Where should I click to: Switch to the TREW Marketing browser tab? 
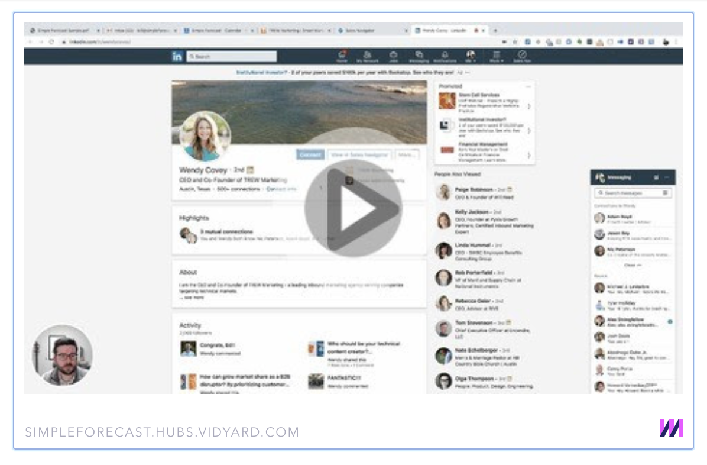pos(296,30)
